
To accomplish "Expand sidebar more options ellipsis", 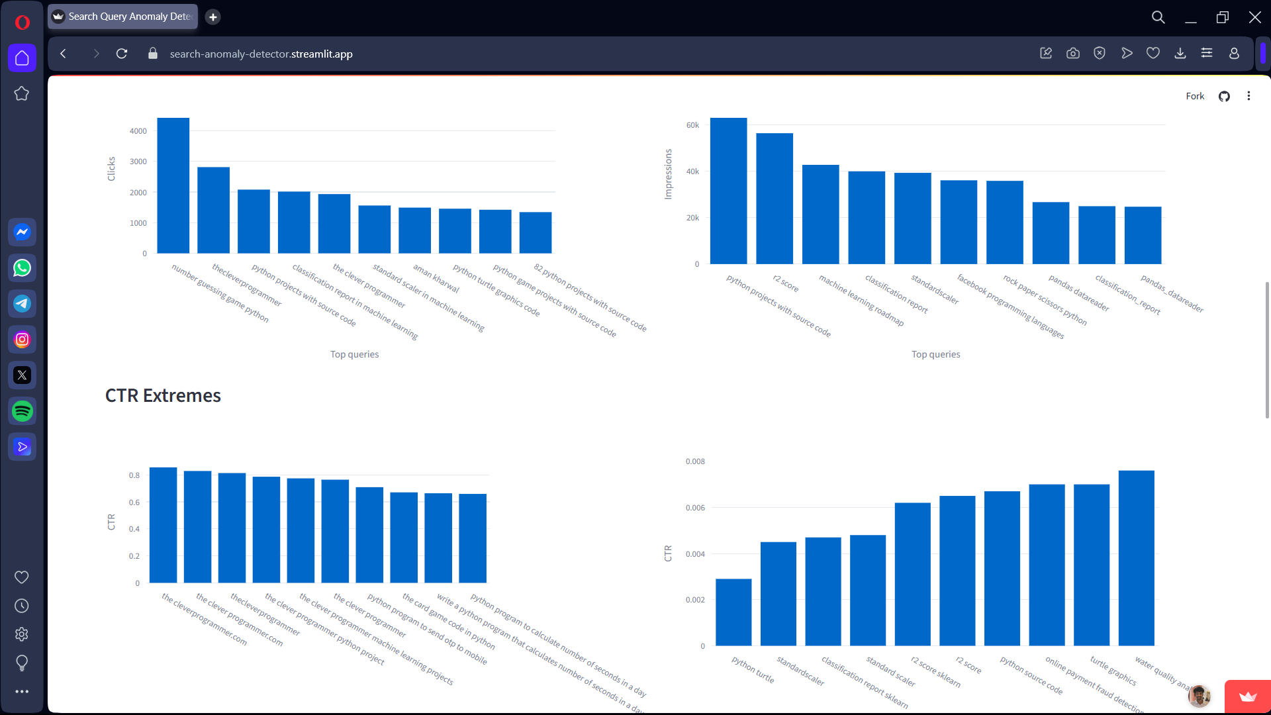I will click(x=22, y=692).
